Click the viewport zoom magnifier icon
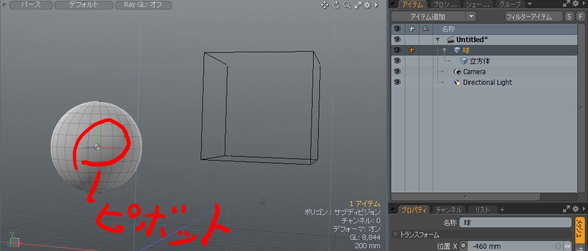The width and height of the screenshot is (588, 251). [x=347, y=5]
